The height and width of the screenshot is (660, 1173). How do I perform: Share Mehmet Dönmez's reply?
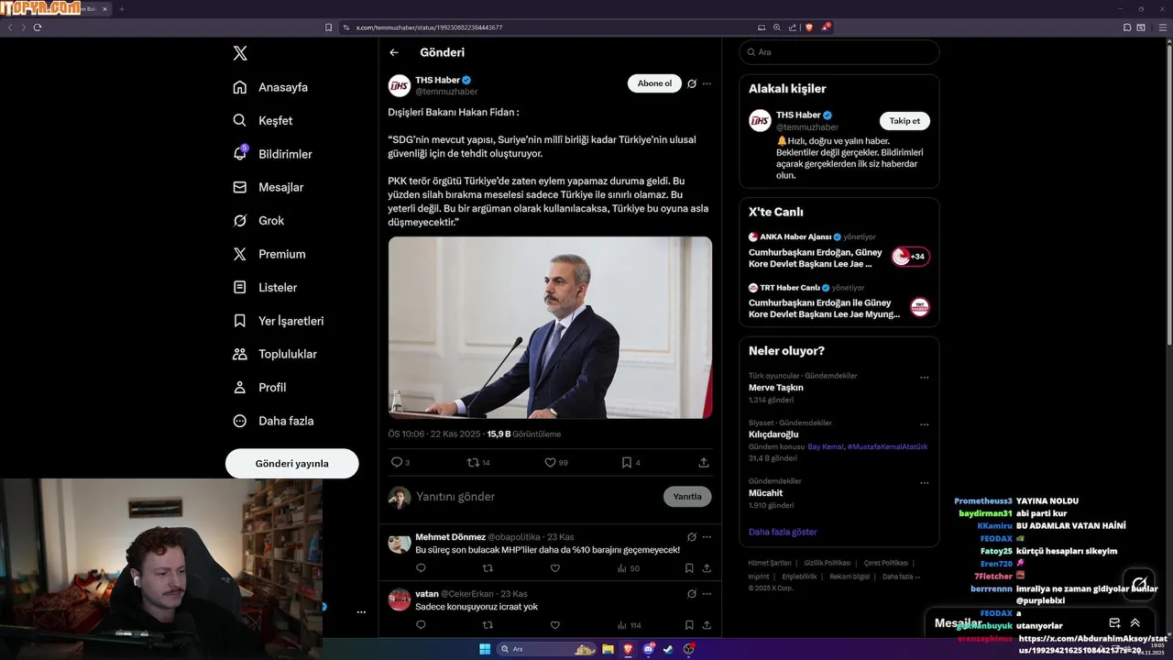pyautogui.click(x=707, y=568)
